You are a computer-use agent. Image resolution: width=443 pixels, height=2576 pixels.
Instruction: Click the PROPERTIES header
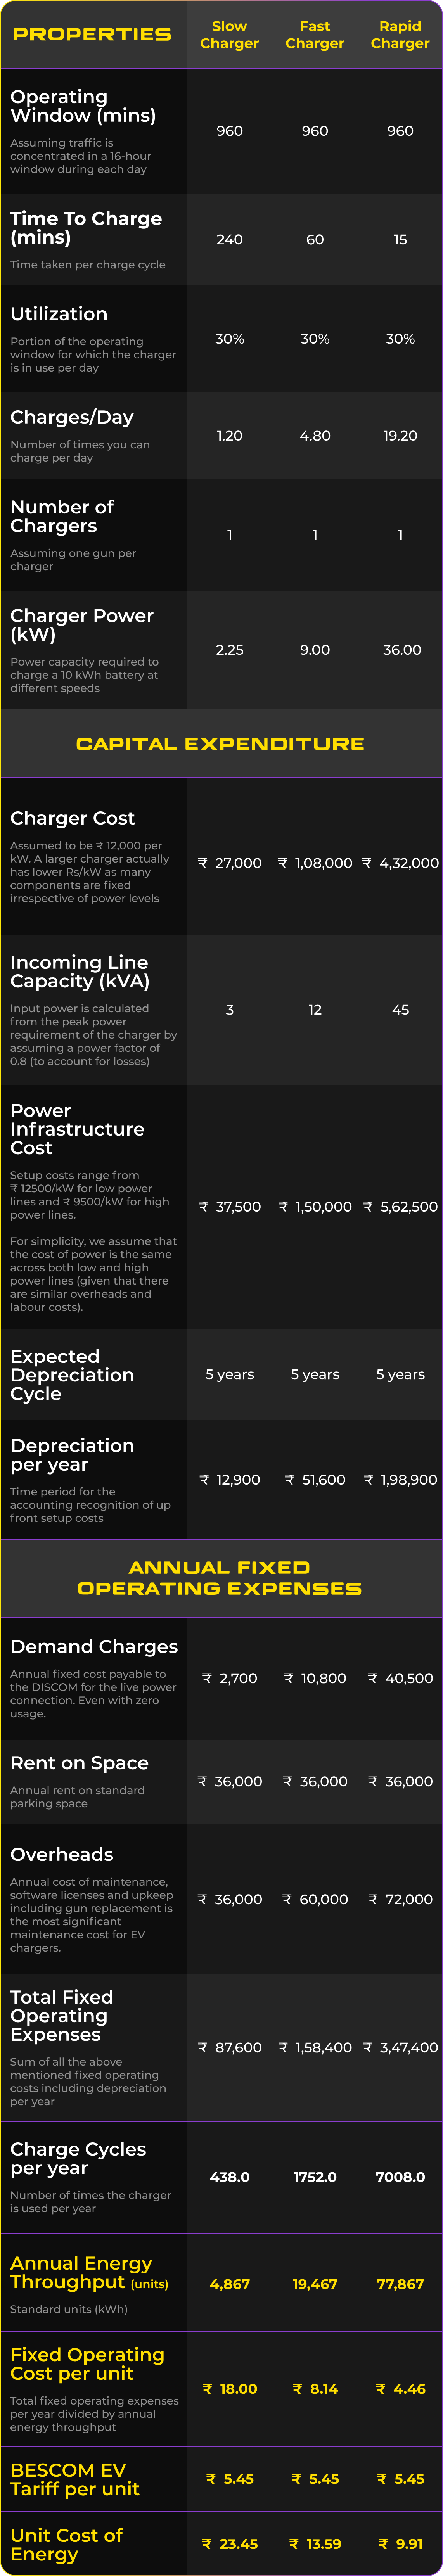coord(92,34)
